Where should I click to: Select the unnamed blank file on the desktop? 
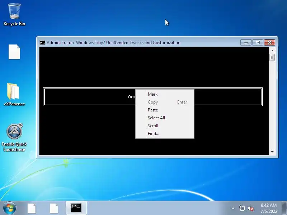[x=14, y=52]
